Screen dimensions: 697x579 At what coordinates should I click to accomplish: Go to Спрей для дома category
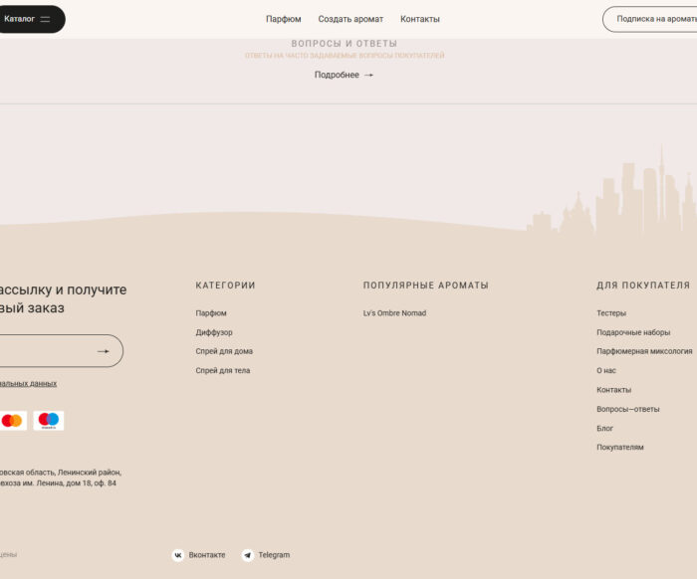pos(224,351)
